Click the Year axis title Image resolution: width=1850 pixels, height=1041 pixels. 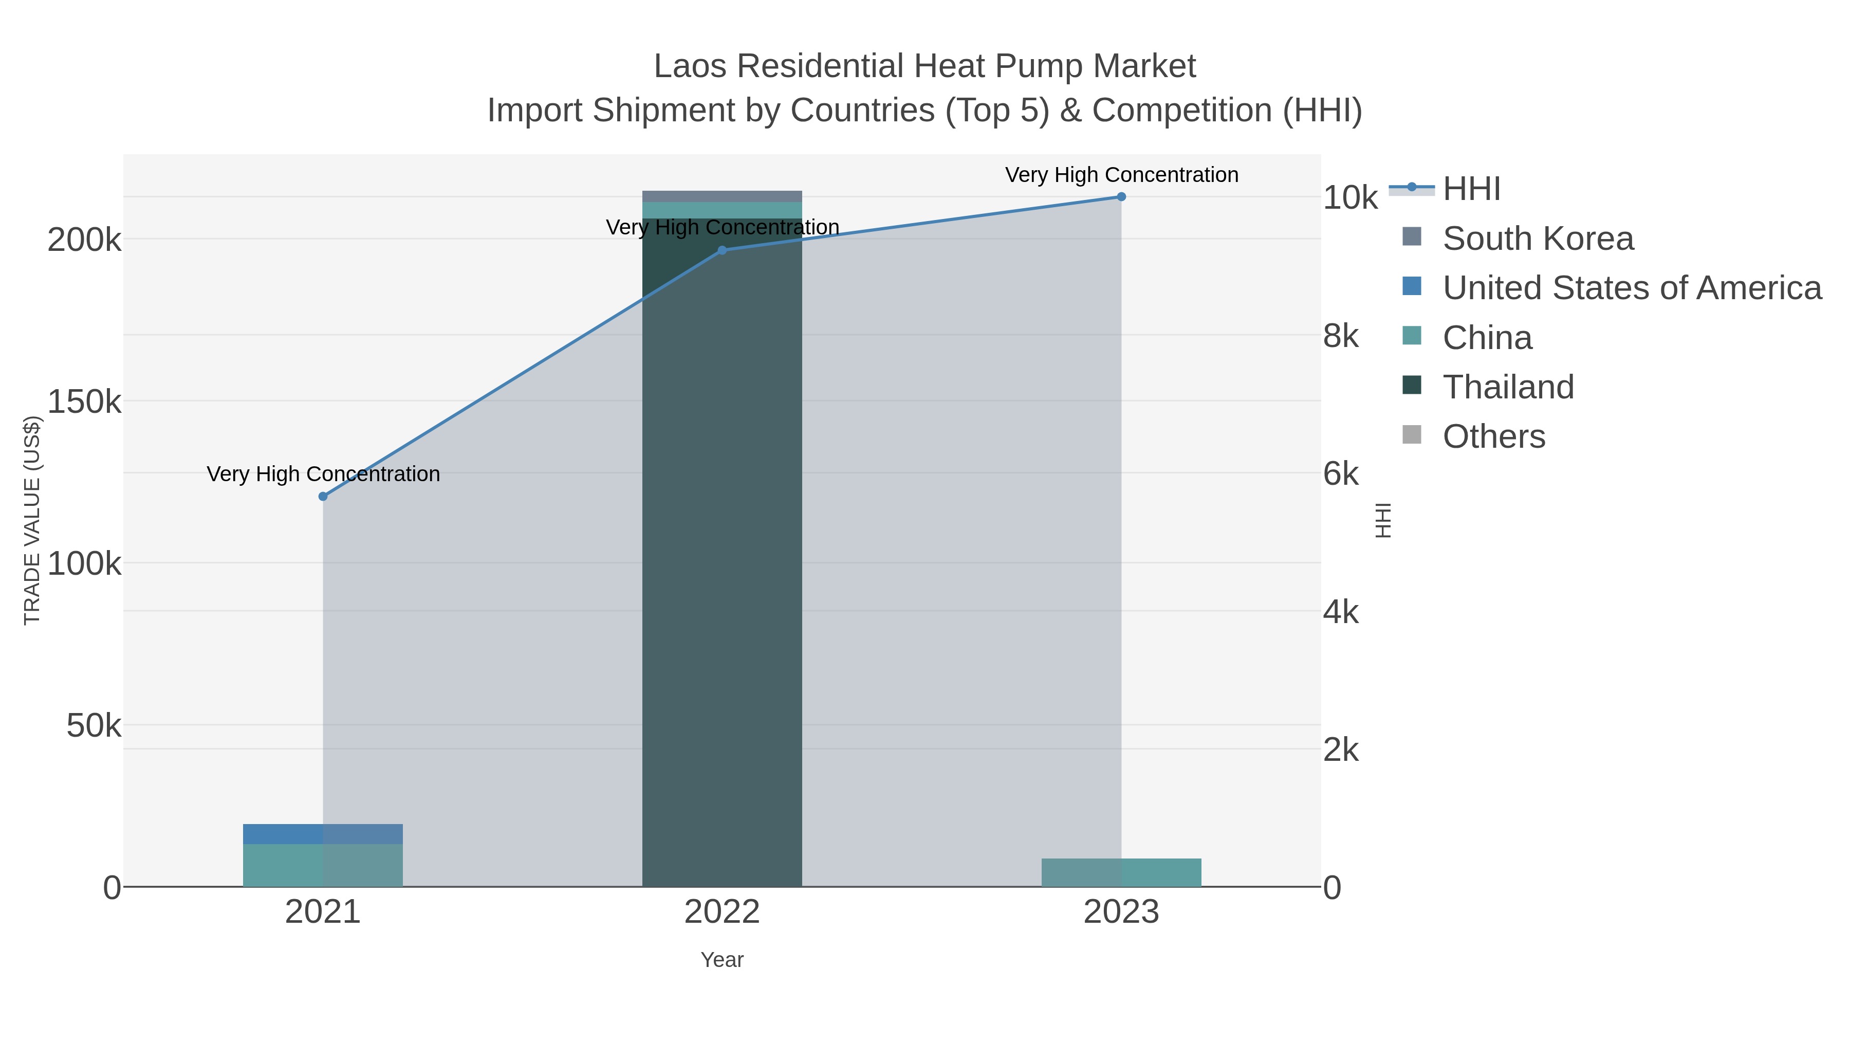[723, 960]
